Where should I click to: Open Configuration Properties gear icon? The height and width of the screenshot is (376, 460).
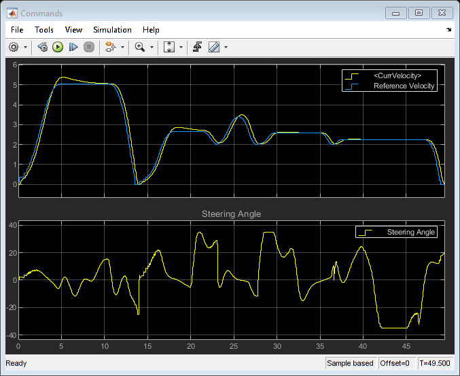click(14, 47)
